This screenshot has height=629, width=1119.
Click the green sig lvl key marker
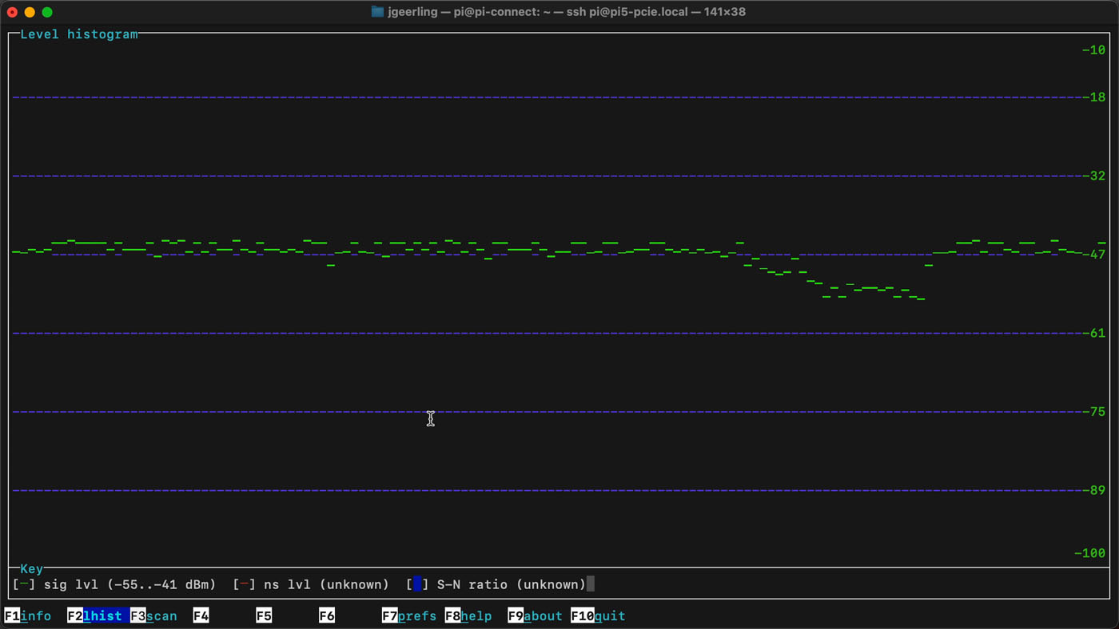coord(23,584)
